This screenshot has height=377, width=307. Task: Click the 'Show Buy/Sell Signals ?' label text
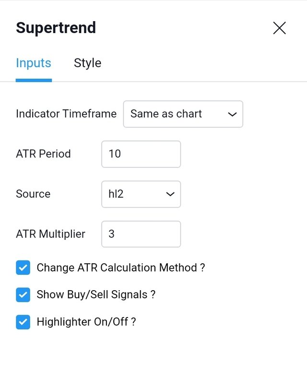pyautogui.click(x=96, y=295)
